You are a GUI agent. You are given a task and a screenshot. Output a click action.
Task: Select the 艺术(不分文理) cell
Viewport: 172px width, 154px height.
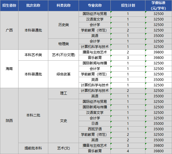(x=63, y=55)
